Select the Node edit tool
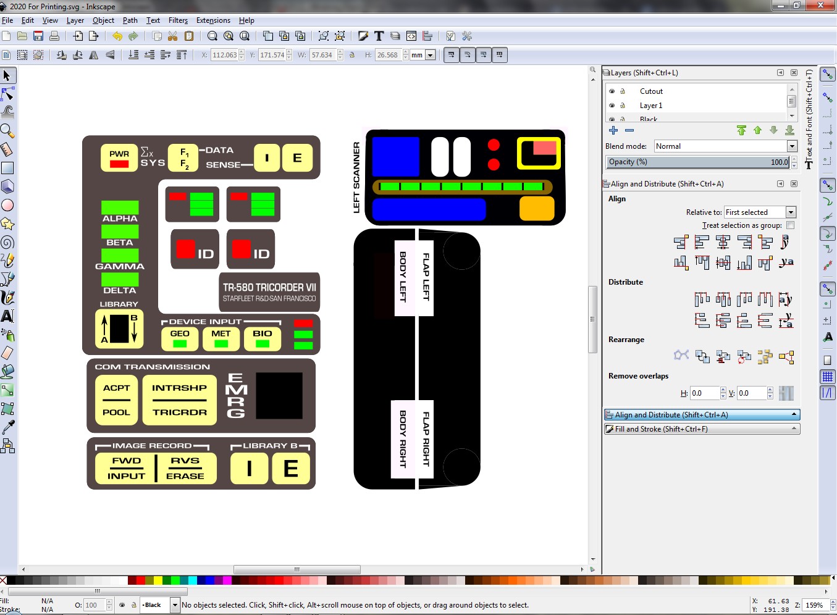The width and height of the screenshot is (837, 615). point(7,94)
